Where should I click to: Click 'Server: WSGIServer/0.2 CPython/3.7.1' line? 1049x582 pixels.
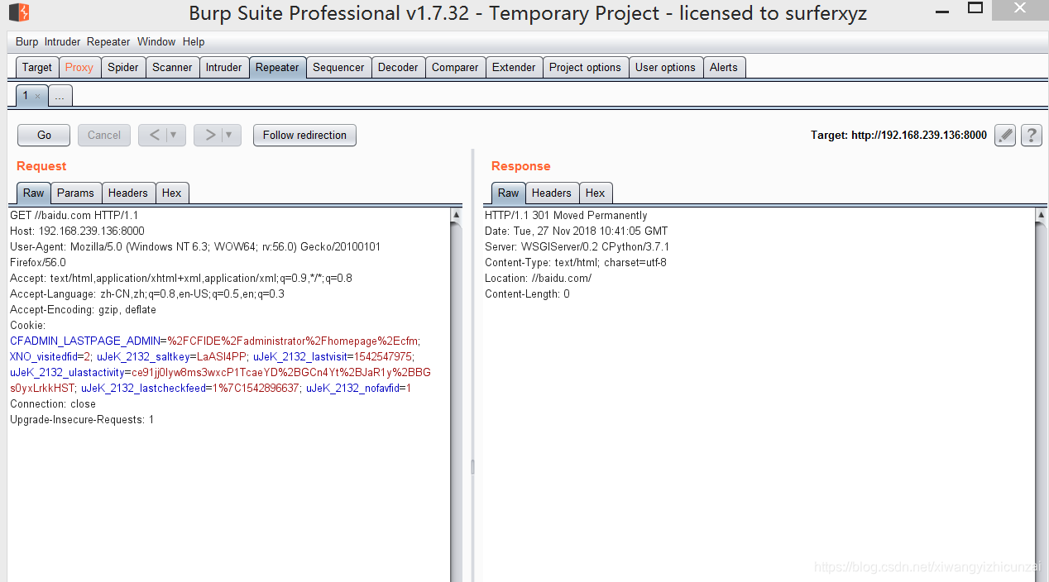(x=577, y=246)
